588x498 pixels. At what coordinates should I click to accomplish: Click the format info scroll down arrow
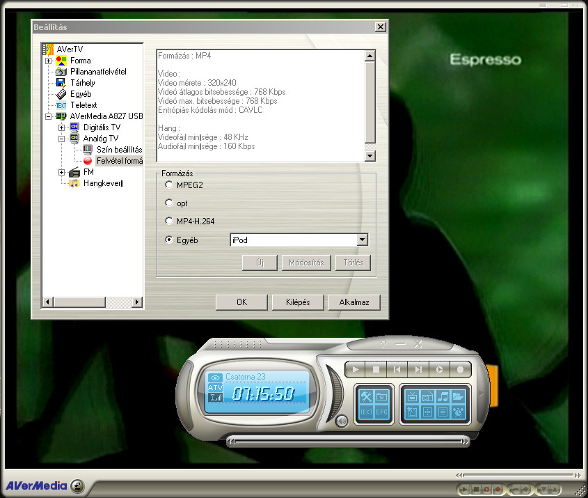(x=370, y=156)
